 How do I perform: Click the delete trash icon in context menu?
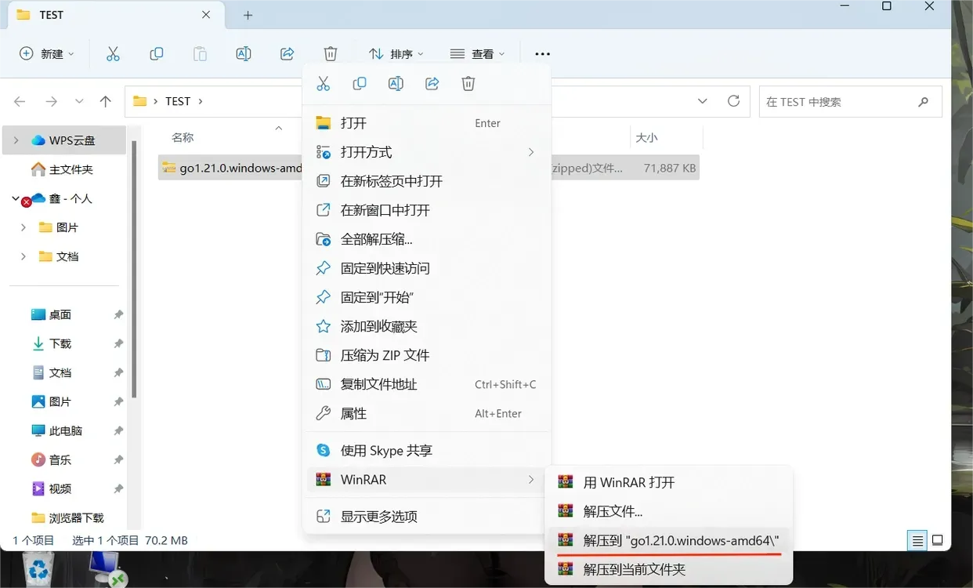(x=468, y=84)
